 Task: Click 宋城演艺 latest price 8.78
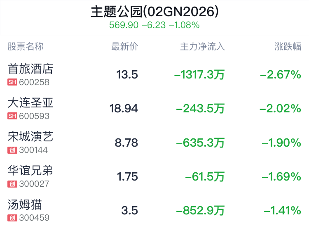click(126, 143)
